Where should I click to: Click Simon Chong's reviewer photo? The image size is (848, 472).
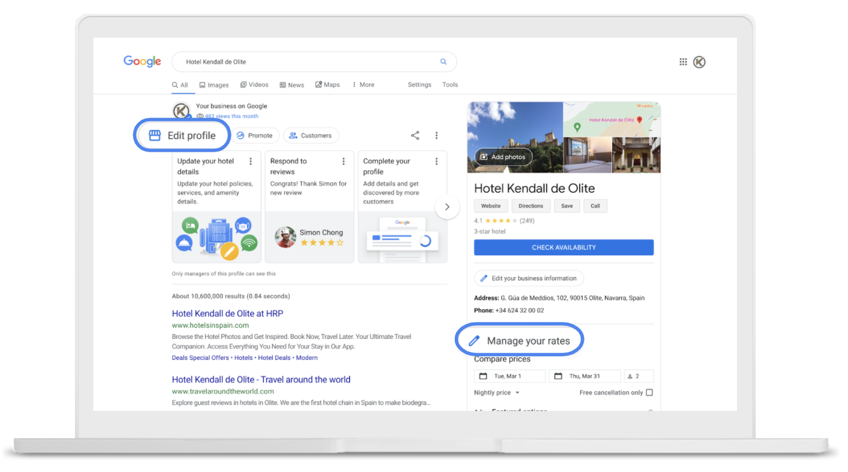tap(285, 237)
